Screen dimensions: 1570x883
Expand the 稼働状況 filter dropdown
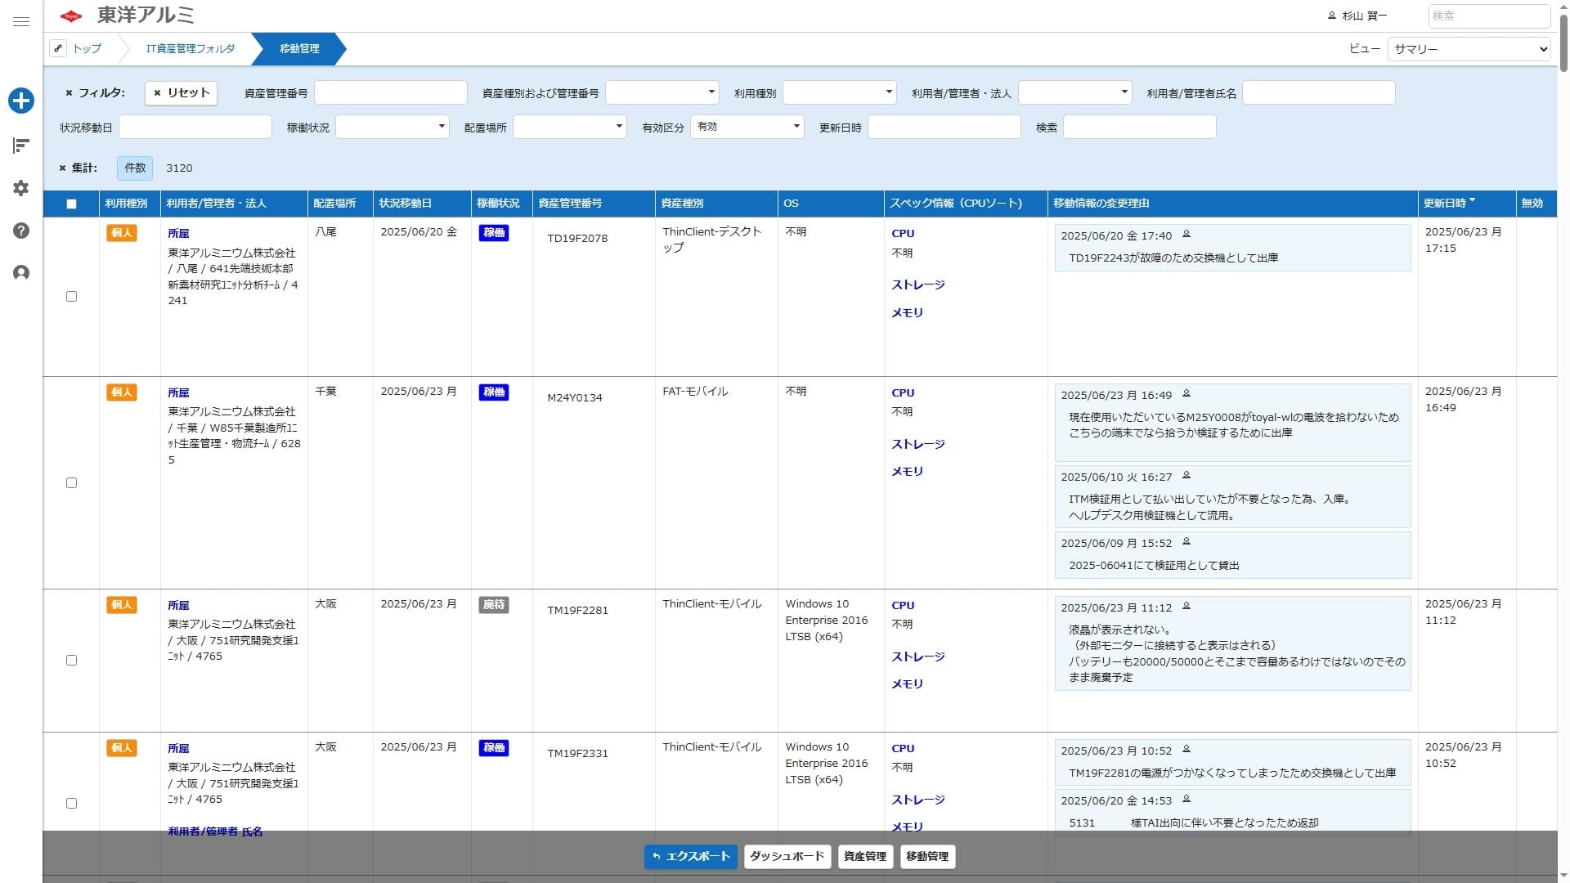[392, 127]
